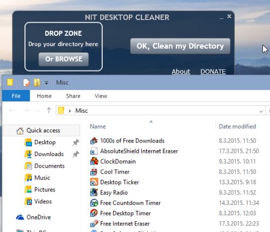Viewport: 270px width, 232px height.
Task: Open the File menu tab
Action: [x=16, y=96]
